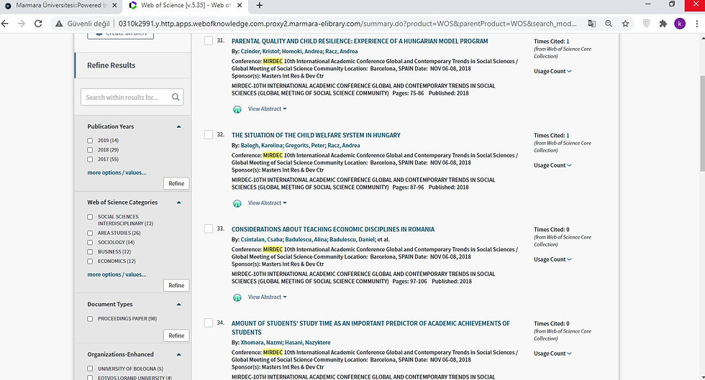Open the Considerations About Teaching Economic Disciplines title
The height and width of the screenshot is (380, 705).
coord(332,229)
